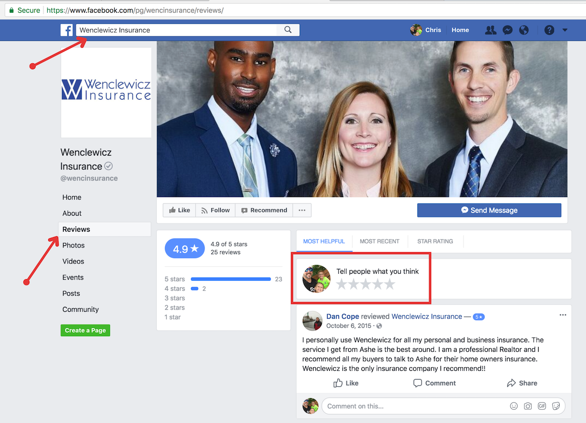Image resolution: width=586 pixels, height=423 pixels.
Task: Click the @wencinsurance username text
Action: click(x=89, y=179)
